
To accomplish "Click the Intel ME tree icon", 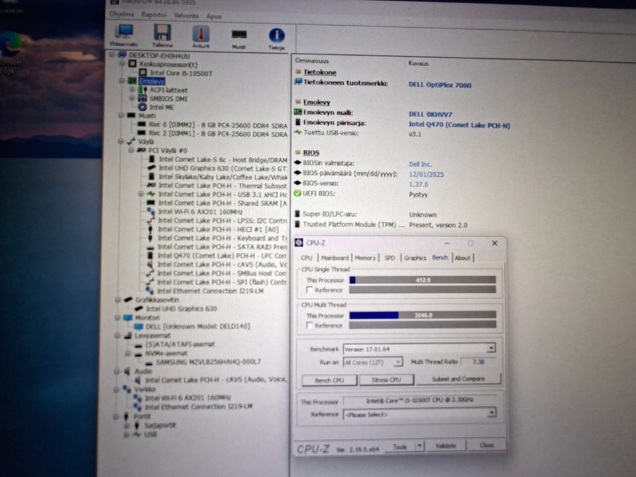I will [142, 107].
